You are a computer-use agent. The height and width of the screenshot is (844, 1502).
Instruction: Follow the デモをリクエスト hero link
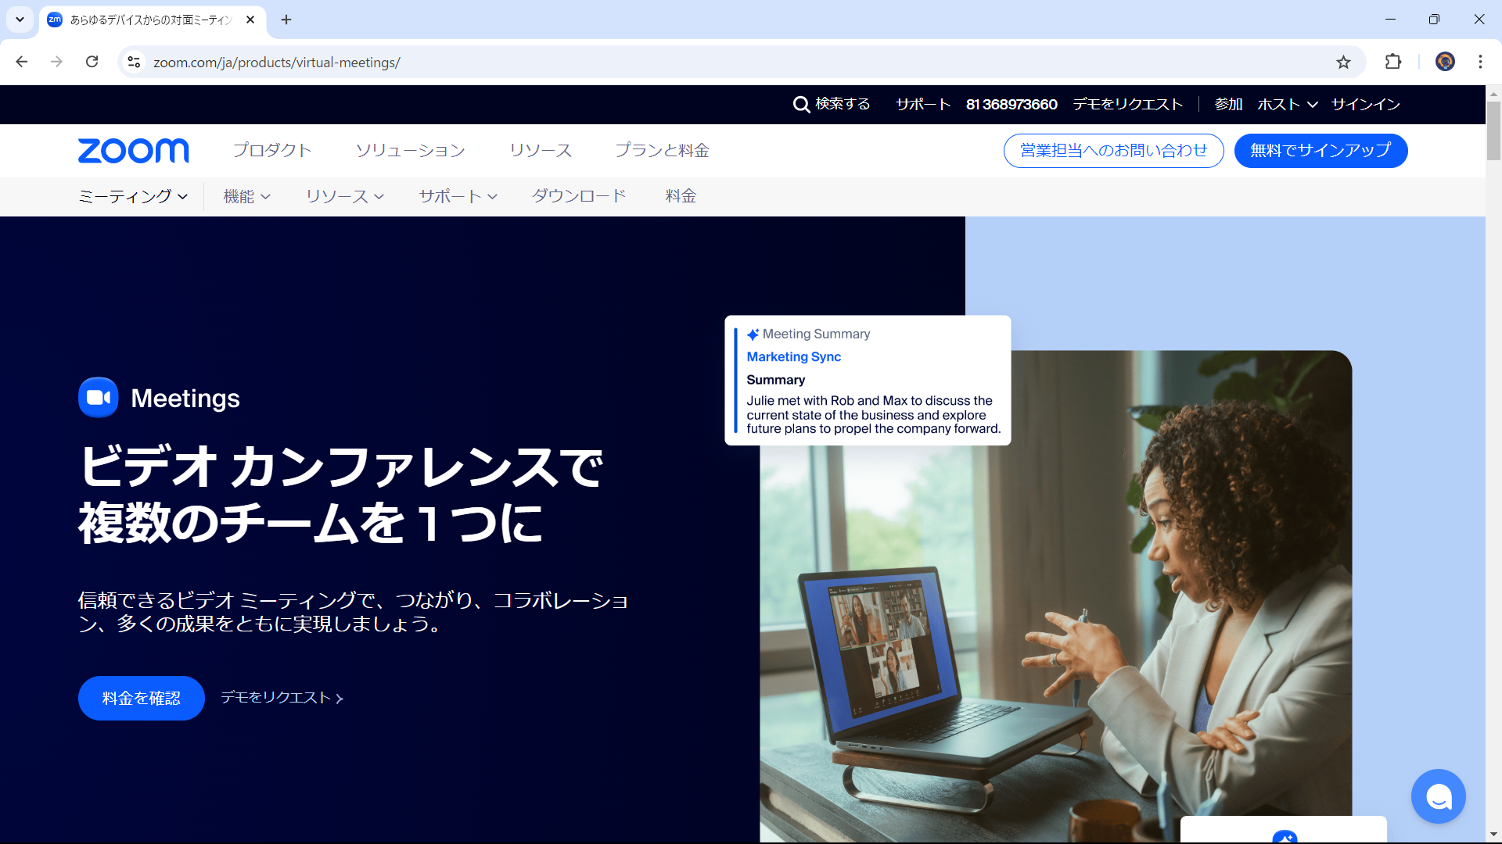[x=282, y=697]
